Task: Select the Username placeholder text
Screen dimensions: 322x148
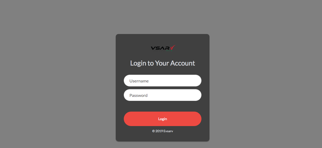Action: [139, 81]
